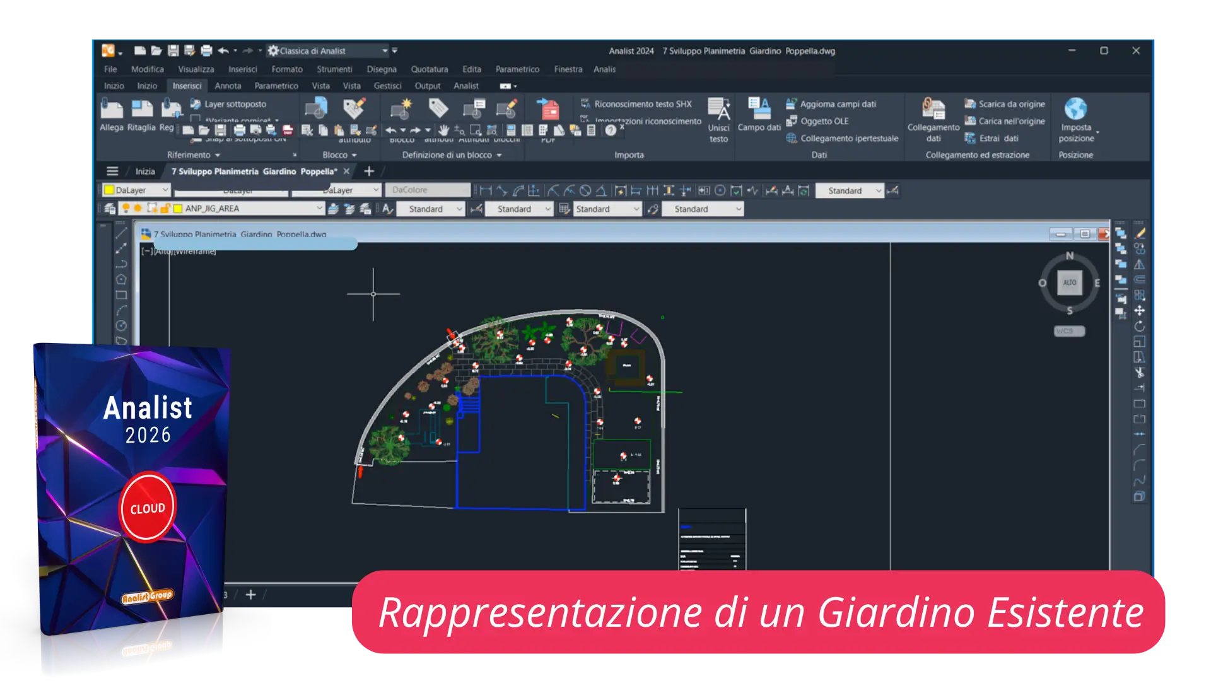Click the yellow DaLayer color swatch

109,190
